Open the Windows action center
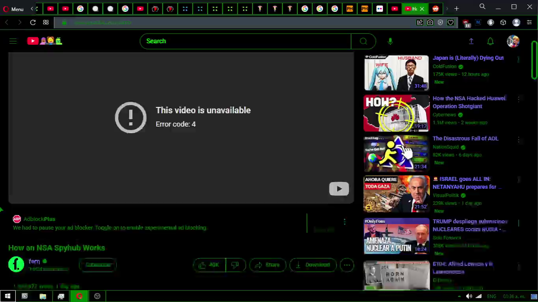Screen dimensions: 538x302 pos(534,296)
